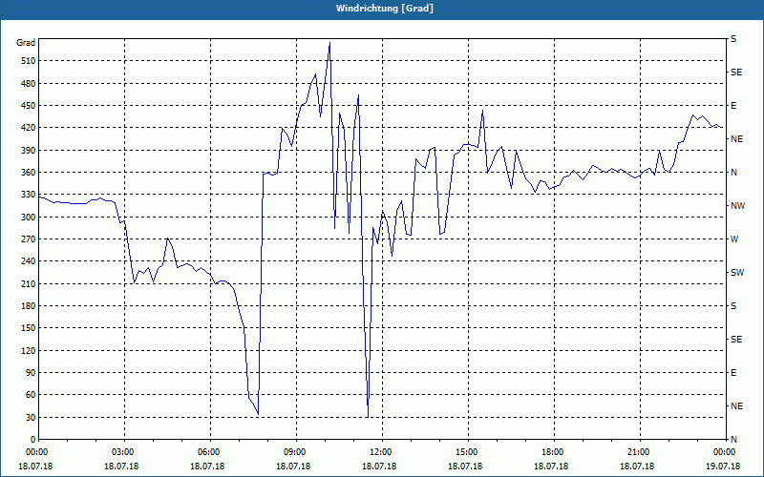Click the 480 y-axis value
This screenshot has height=477, width=764.
click(x=29, y=84)
